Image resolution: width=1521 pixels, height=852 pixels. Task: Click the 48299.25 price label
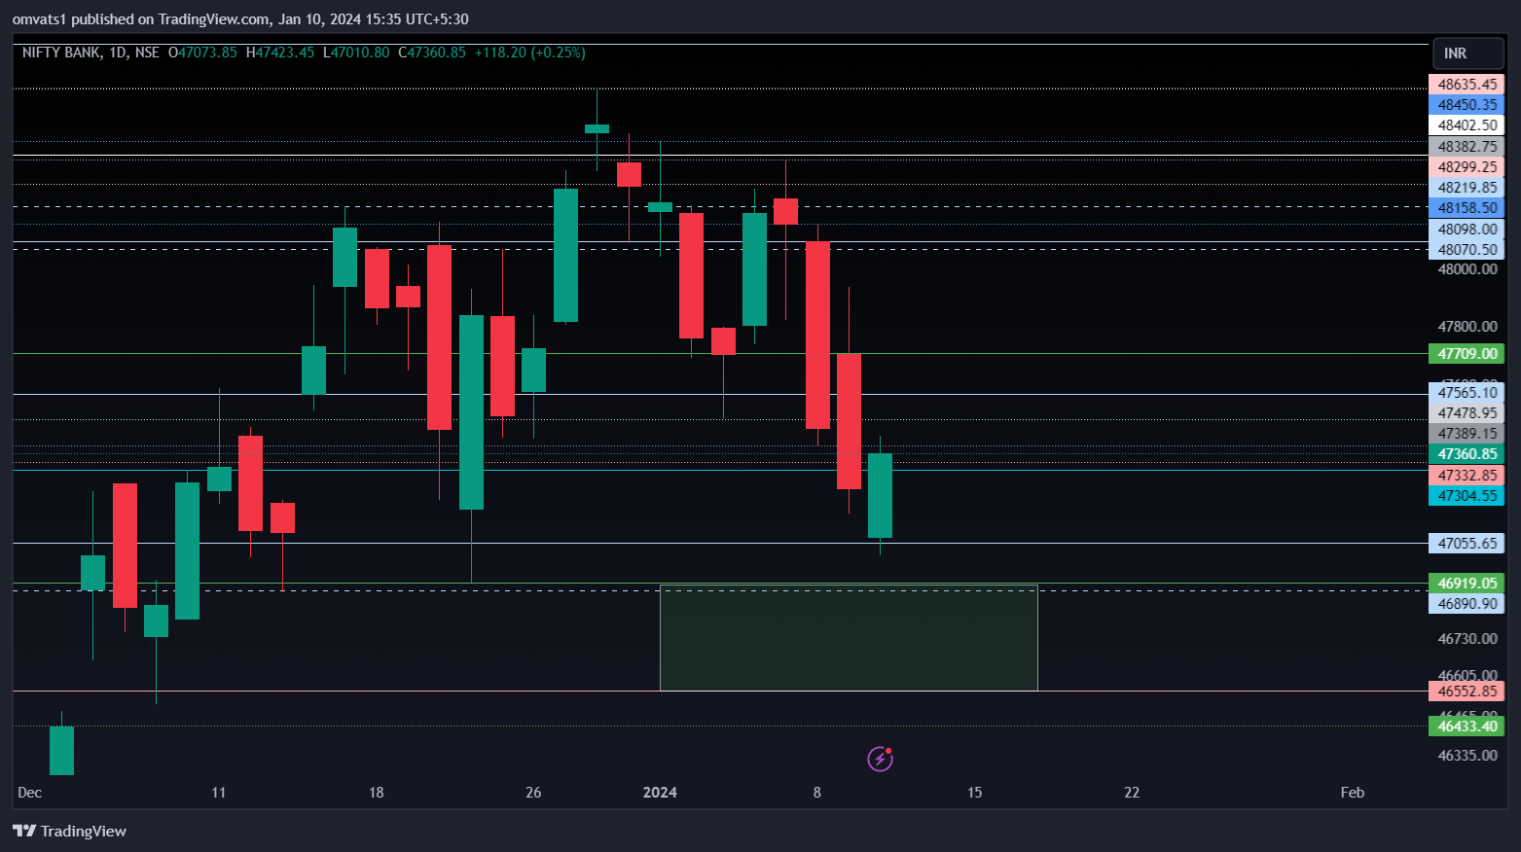[1467, 167]
